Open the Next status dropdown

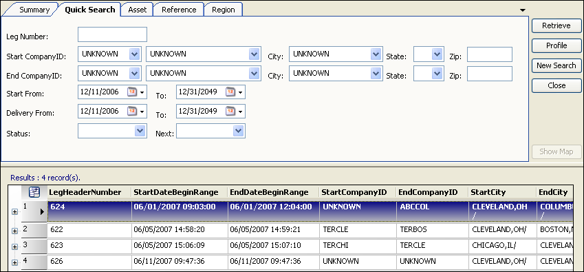tap(239, 131)
